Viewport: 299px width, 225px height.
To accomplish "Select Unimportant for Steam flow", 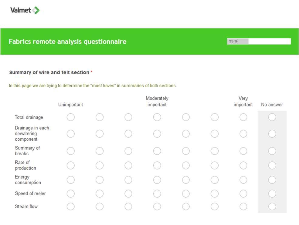I will click(x=70, y=207).
